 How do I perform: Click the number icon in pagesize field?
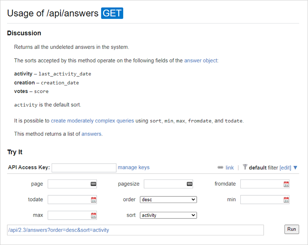189,184
